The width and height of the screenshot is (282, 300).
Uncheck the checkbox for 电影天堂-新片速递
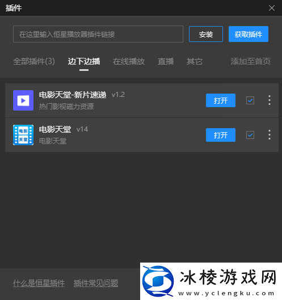(250, 100)
